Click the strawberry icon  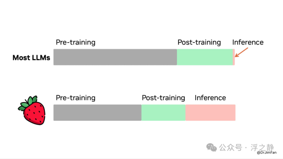(32, 110)
